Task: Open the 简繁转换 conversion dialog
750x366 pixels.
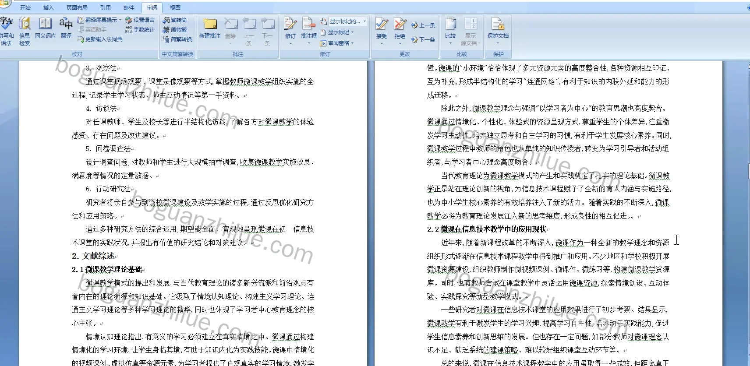Action: point(177,39)
